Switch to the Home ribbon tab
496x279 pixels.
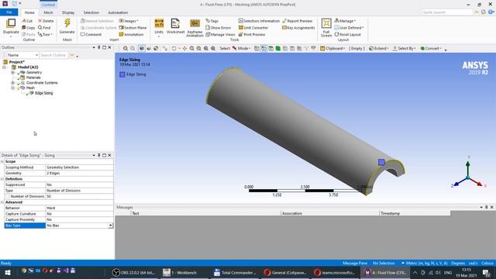coord(29,12)
